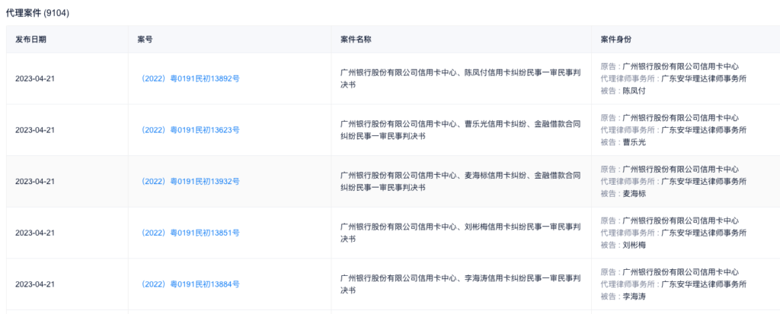Open case link 粤0191民初13892号
Screen dimensions: 780x314
pos(190,79)
